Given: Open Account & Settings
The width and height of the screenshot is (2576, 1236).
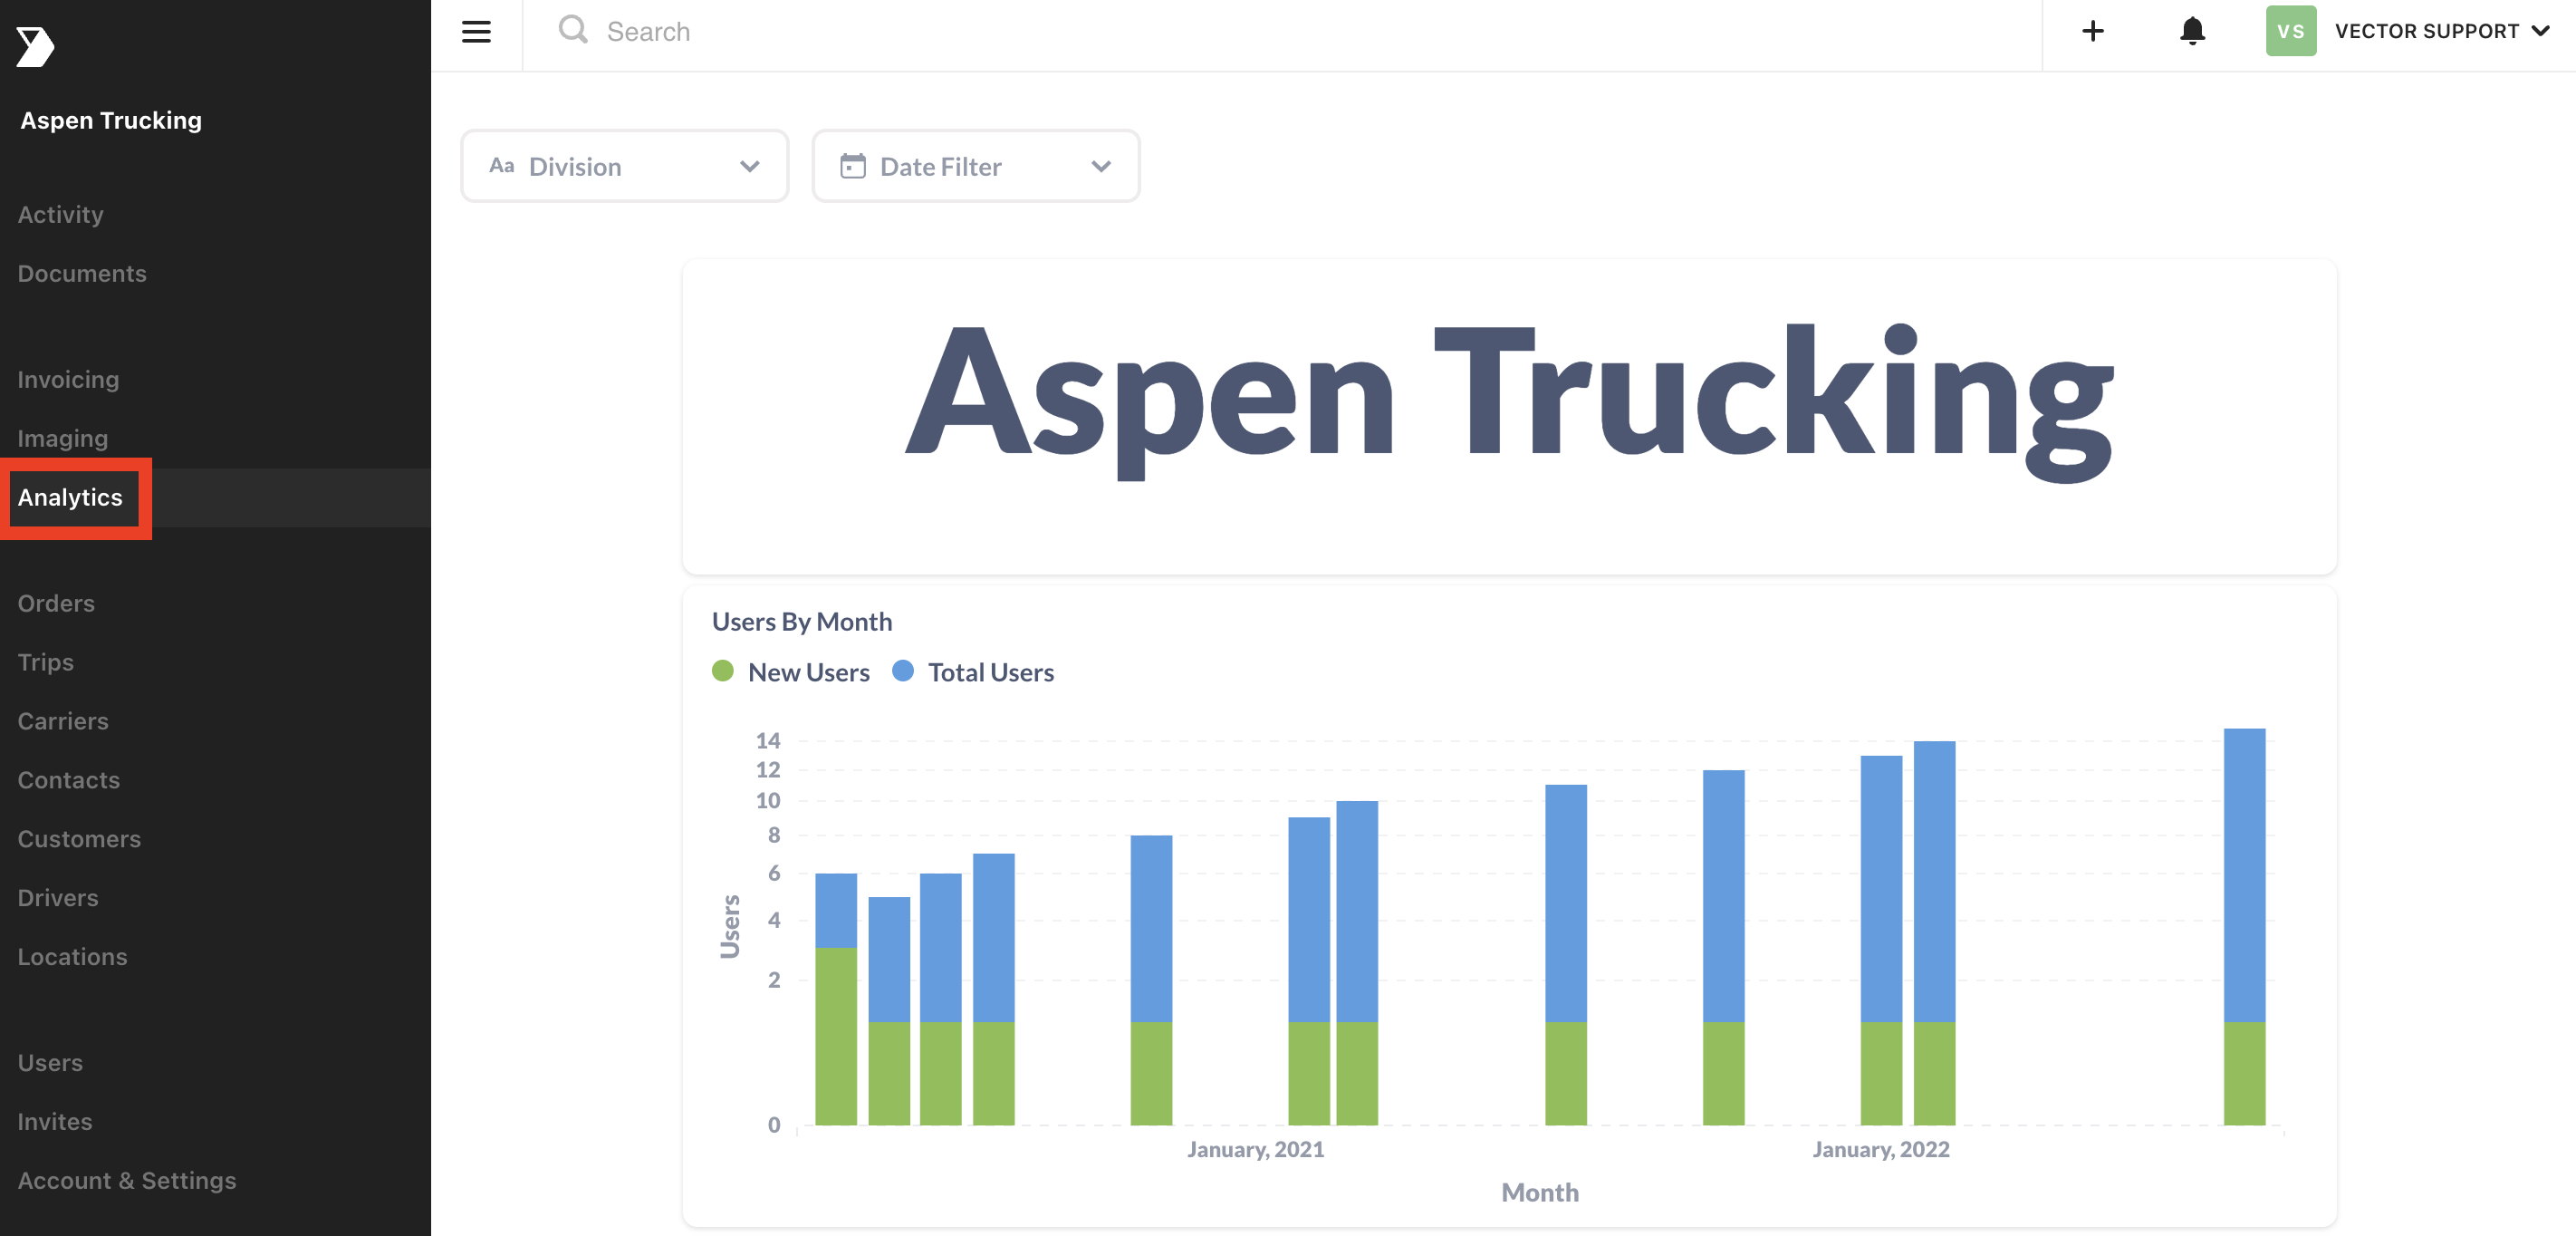Looking at the screenshot, I should click(x=126, y=1180).
